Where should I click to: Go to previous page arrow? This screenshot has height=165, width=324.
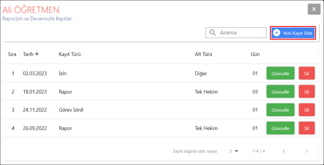(284, 151)
